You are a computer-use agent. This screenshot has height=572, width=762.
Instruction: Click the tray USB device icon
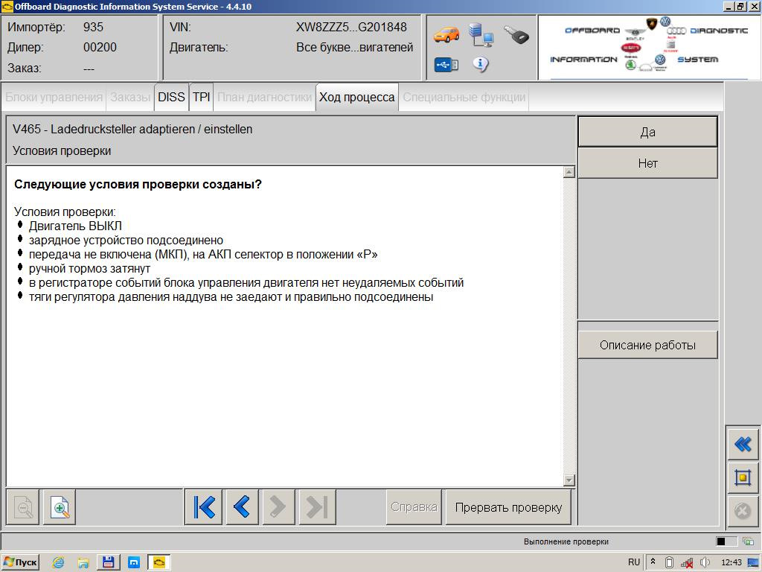coord(669,563)
